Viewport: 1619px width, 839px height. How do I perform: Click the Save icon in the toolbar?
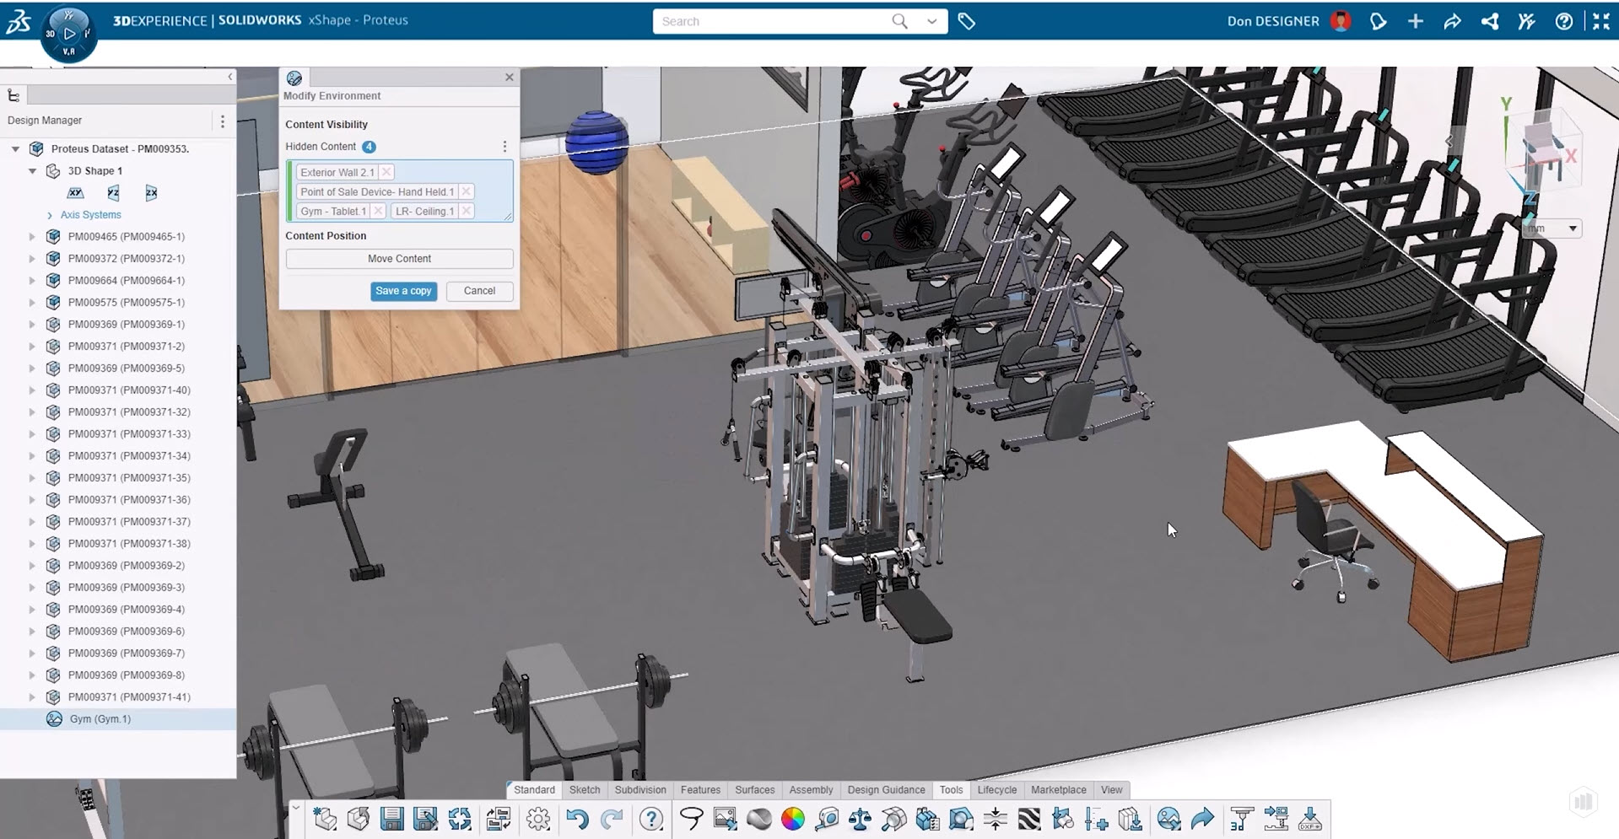coord(391,819)
